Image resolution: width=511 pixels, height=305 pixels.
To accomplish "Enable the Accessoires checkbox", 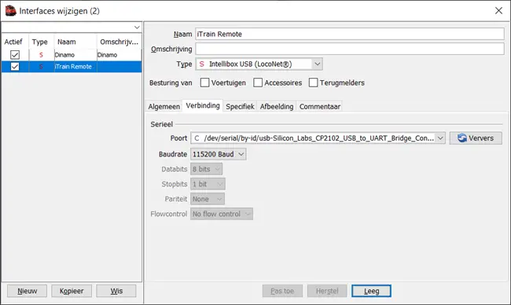I will 258,83.
